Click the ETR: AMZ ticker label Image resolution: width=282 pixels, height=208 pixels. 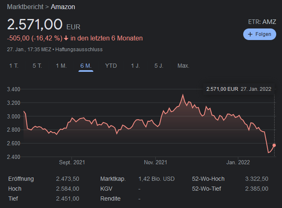pos(262,22)
